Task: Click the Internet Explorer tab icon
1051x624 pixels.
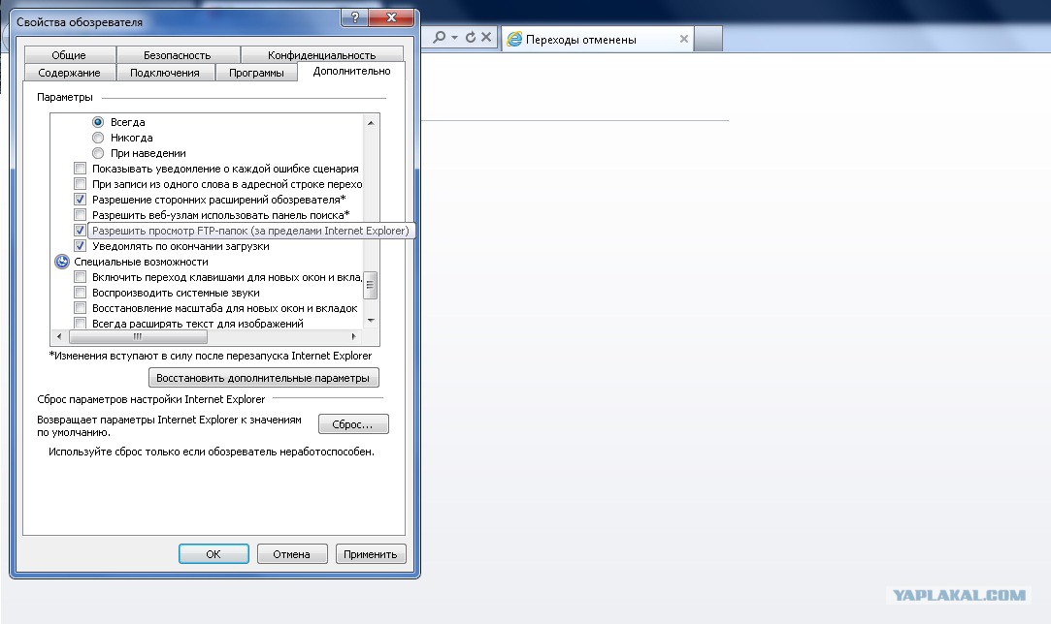Action: [x=514, y=39]
